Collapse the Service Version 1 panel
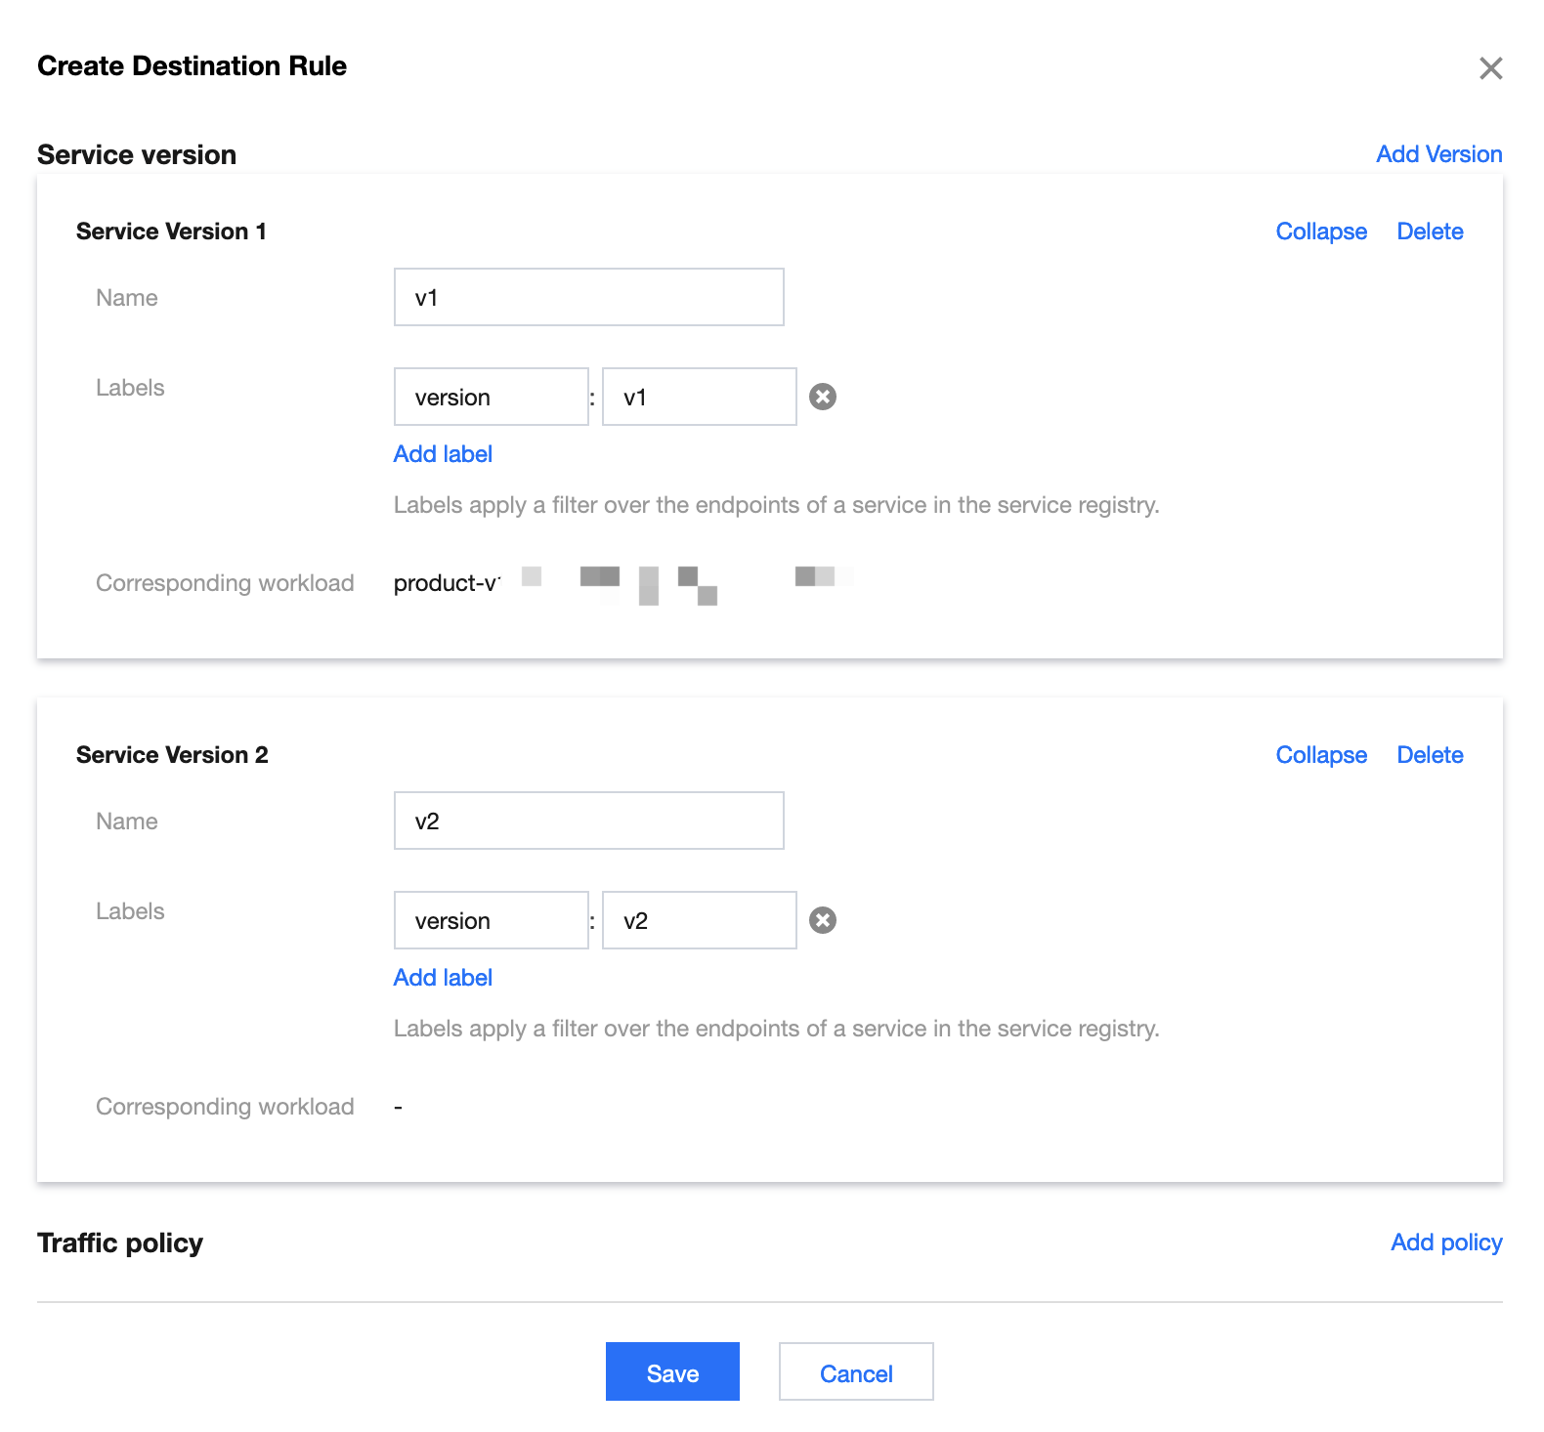 coord(1321,232)
